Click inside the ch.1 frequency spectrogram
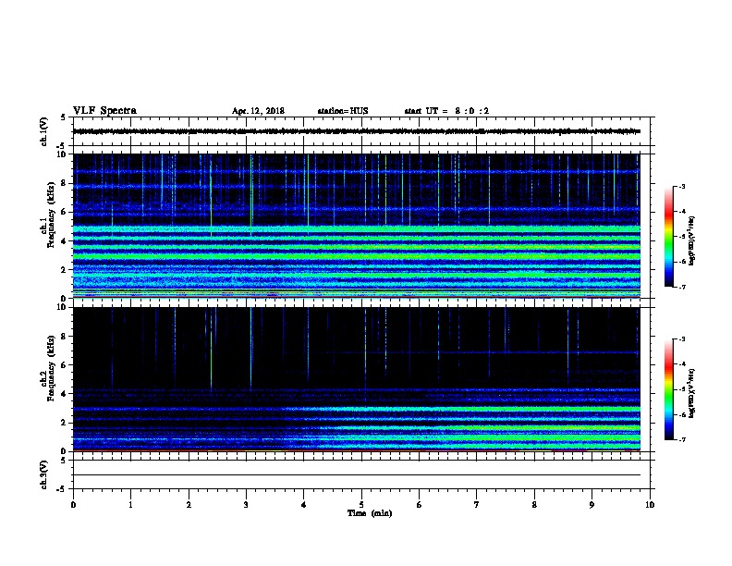 pos(357,226)
